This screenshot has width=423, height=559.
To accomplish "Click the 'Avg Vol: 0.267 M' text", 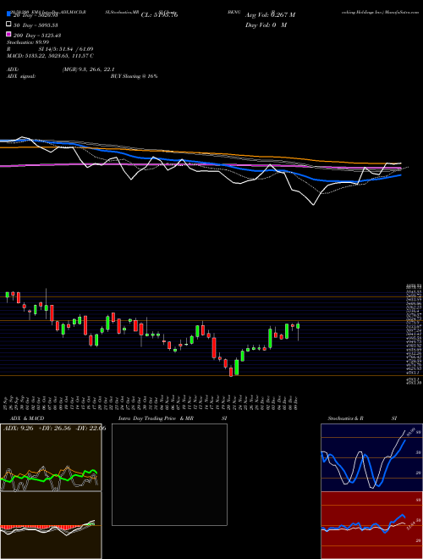I will 270,15.
